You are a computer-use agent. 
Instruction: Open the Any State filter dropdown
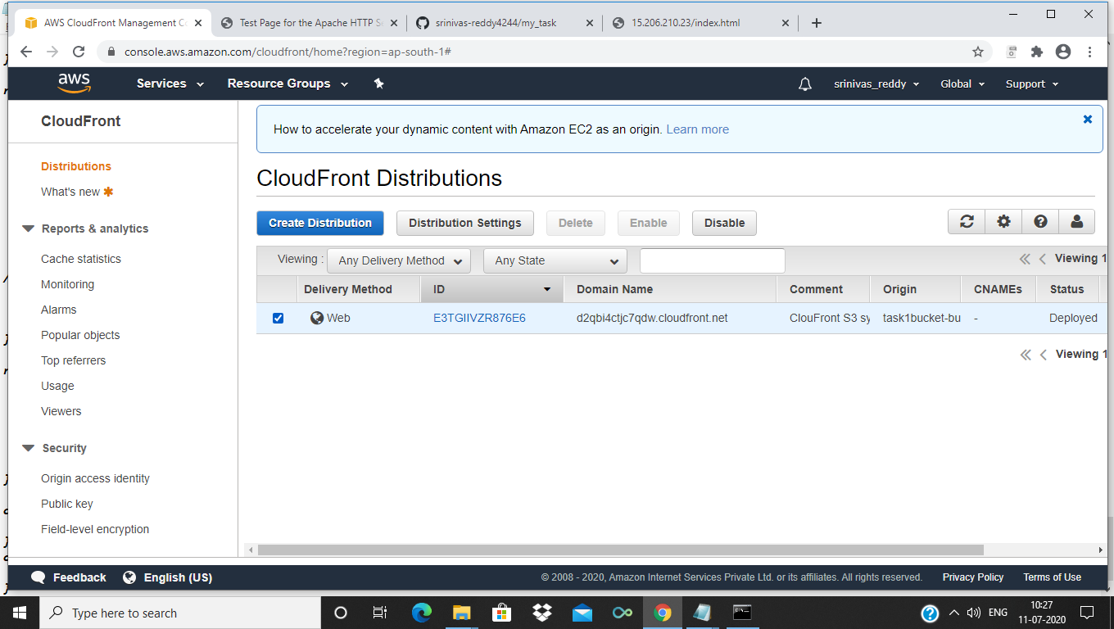(555, 260)
